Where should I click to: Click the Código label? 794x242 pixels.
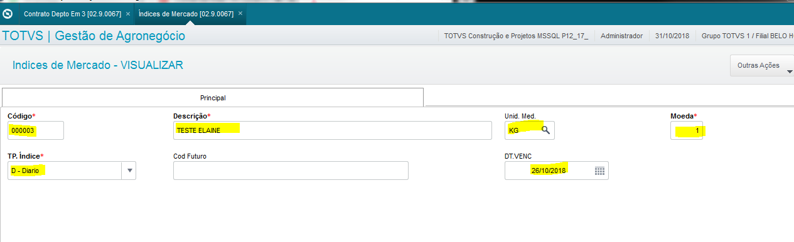click(21, 116)
